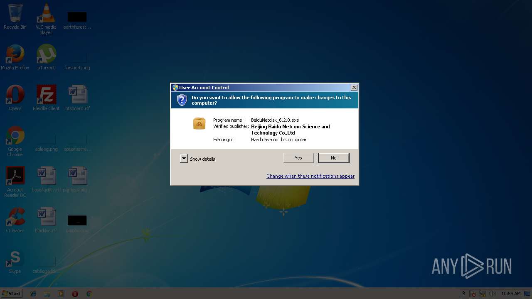
Task: Click 'Hard drive on this computer' text
Action: coord(279,140)
